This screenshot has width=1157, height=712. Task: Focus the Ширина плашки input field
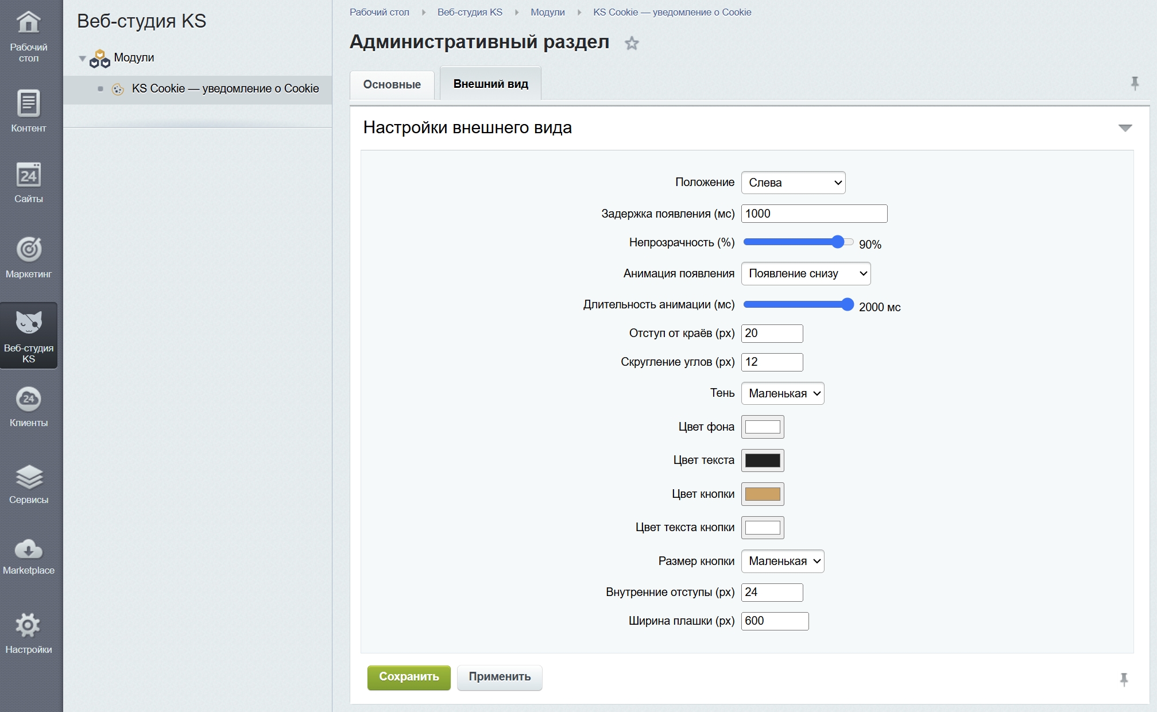pos(775,621)
